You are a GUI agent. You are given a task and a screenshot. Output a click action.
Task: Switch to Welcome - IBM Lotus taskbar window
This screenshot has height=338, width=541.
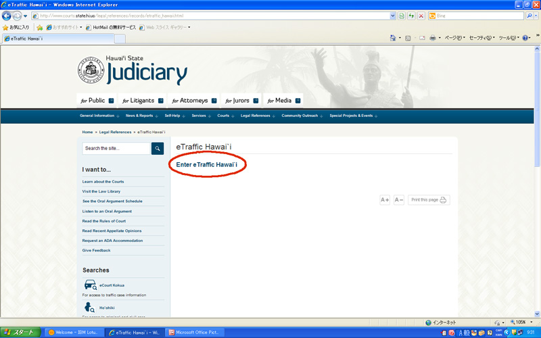pyautogui.click(x=73, y=333)
